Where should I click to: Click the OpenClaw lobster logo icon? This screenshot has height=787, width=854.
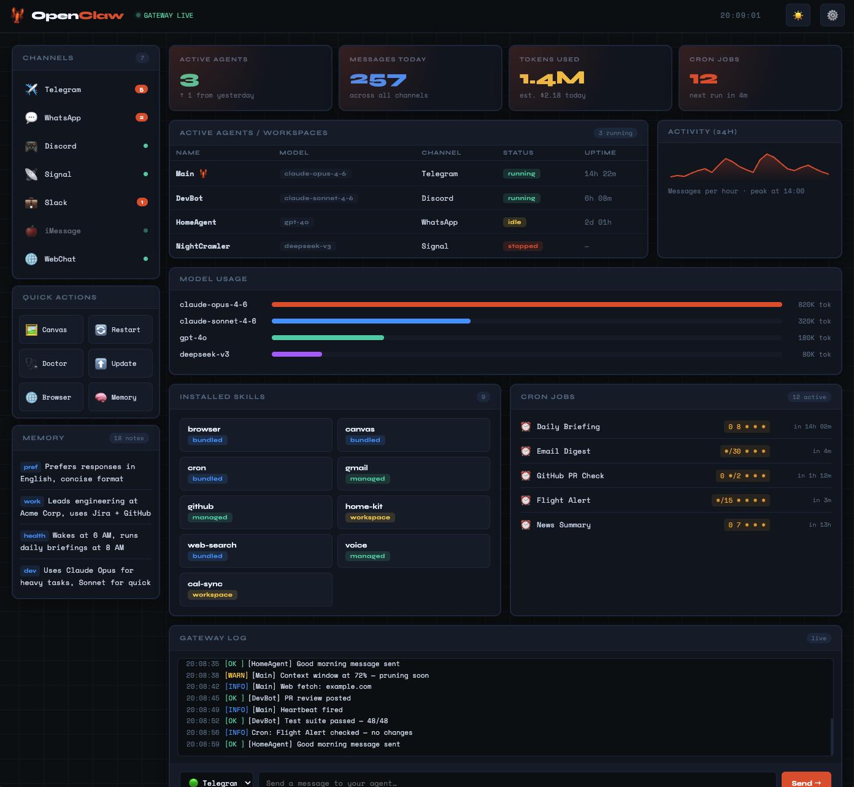(18, 15)
